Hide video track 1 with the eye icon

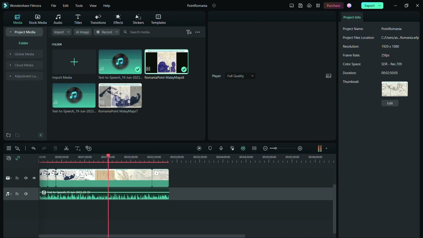pyautogui.click(x=34, y=178)
